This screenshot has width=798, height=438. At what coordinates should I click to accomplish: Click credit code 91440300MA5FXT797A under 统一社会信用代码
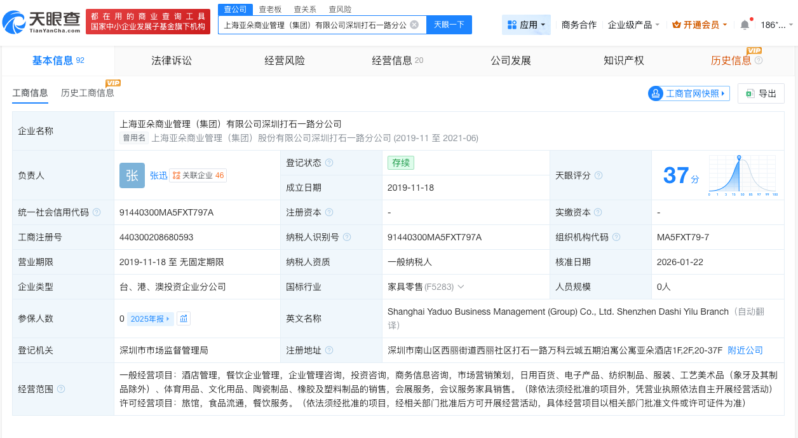[x=166, y=212]
